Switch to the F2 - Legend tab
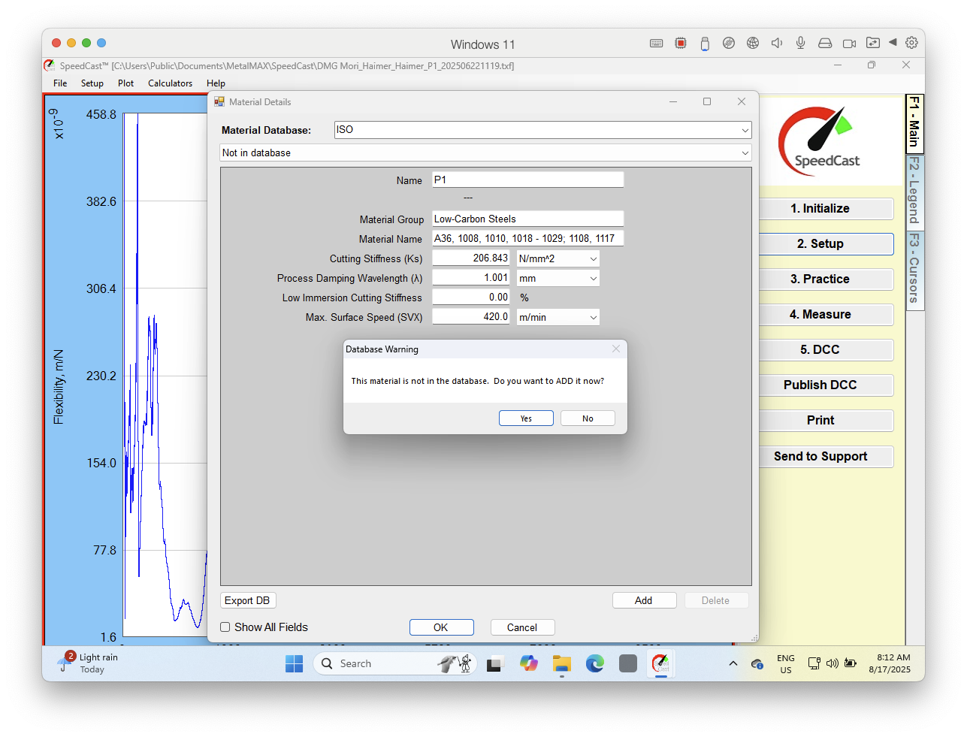Image resolution: width=967 pixels, height=737 pixels. (x=914, y=191)
